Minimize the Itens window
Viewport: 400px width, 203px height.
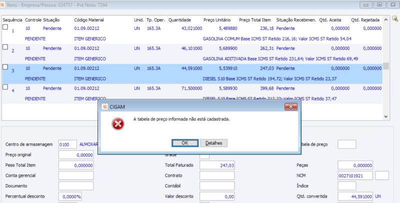366,4
